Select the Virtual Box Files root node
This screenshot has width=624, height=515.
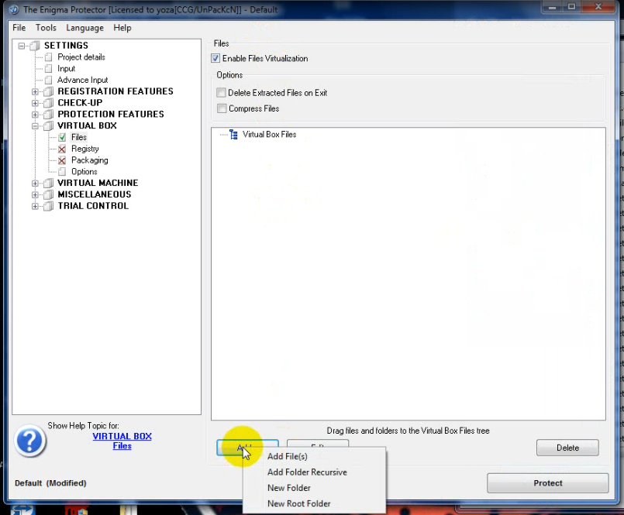[x=270, y=135]
